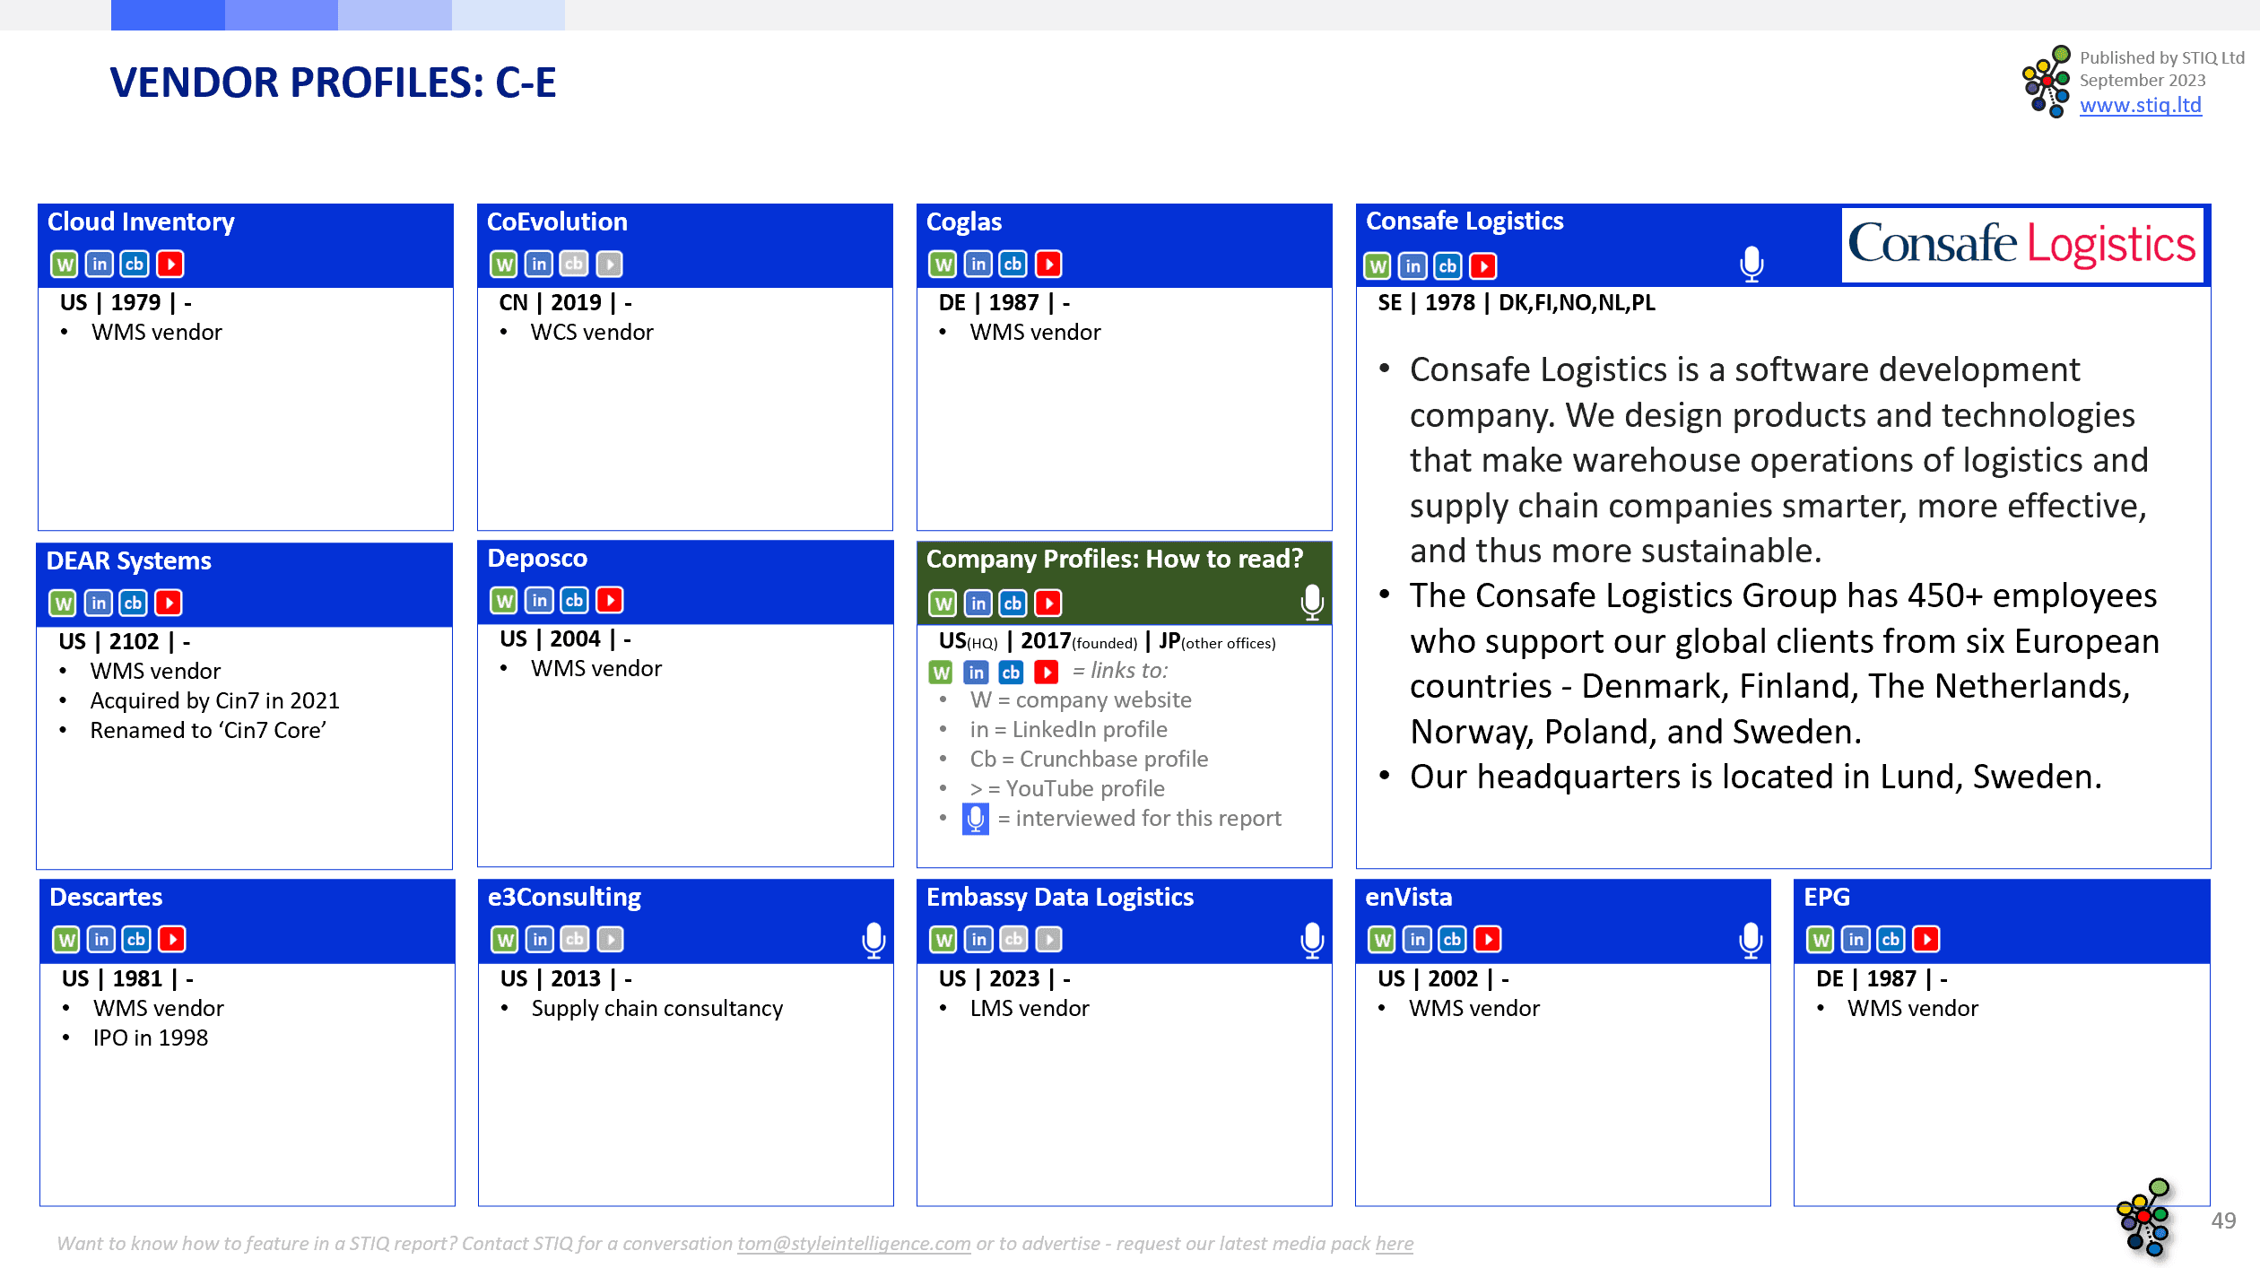Open Deposco Crunchbase icon

pyautogui.click(x=575, y=601)
